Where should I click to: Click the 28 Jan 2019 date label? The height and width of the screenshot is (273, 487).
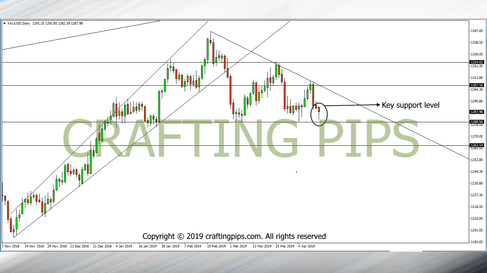170,246
